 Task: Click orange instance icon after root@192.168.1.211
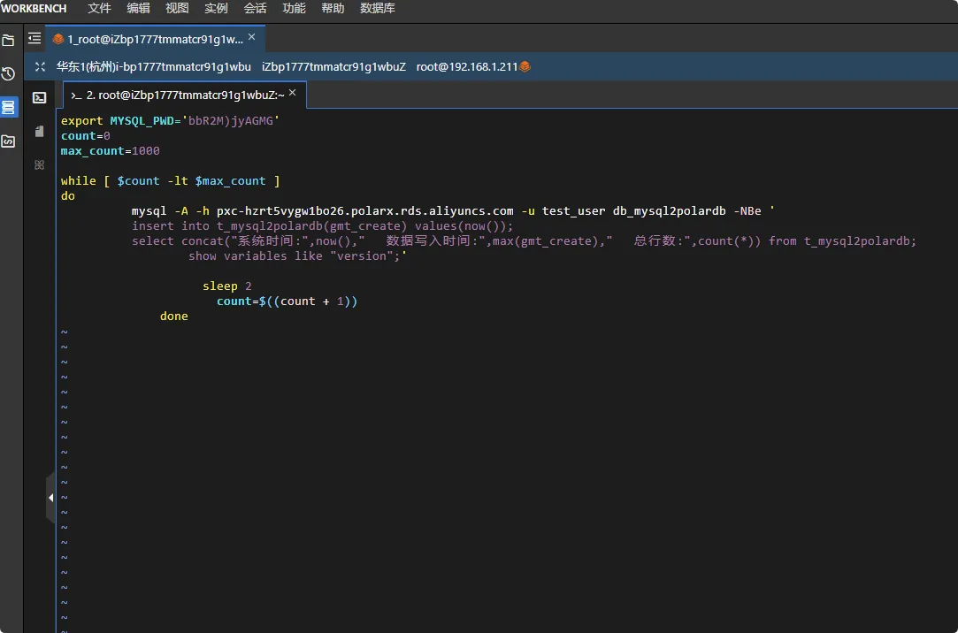click(525, 67)
